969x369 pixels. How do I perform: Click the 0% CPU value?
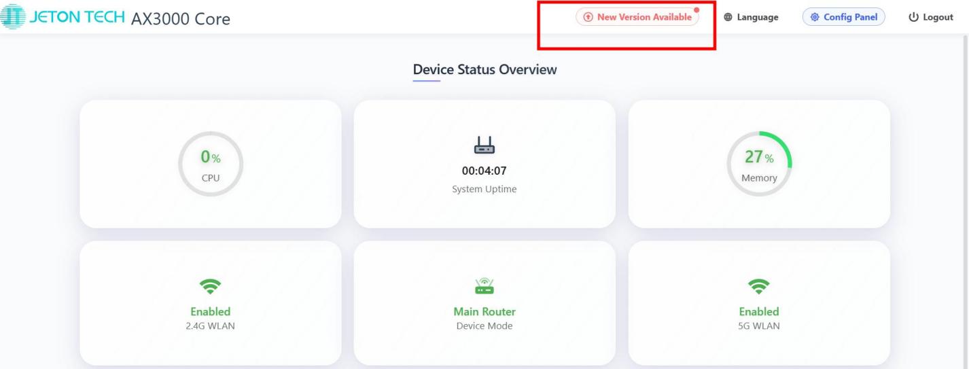[x=211, y=158]
